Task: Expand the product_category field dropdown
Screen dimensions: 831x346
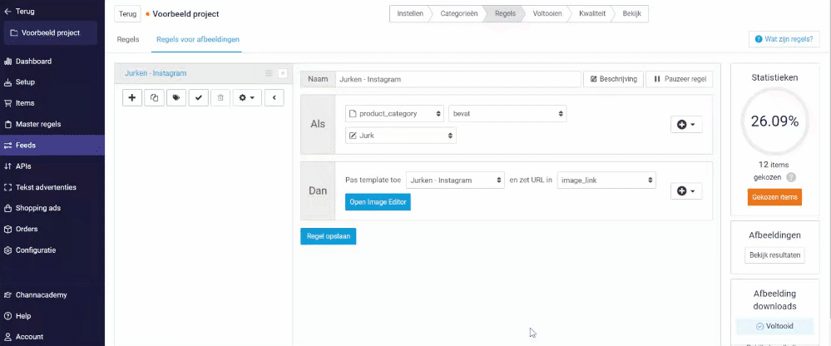Action: [x=394, y=113]
